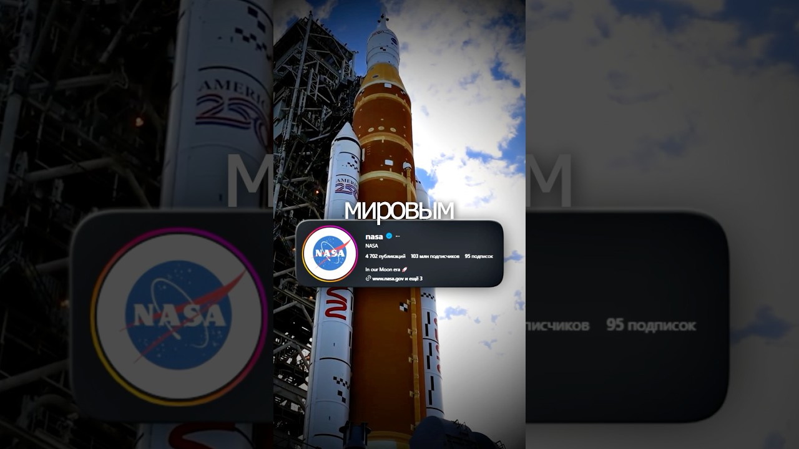Open the NASA profile picture story
799x449 pixels.
(x=330, y=253)
